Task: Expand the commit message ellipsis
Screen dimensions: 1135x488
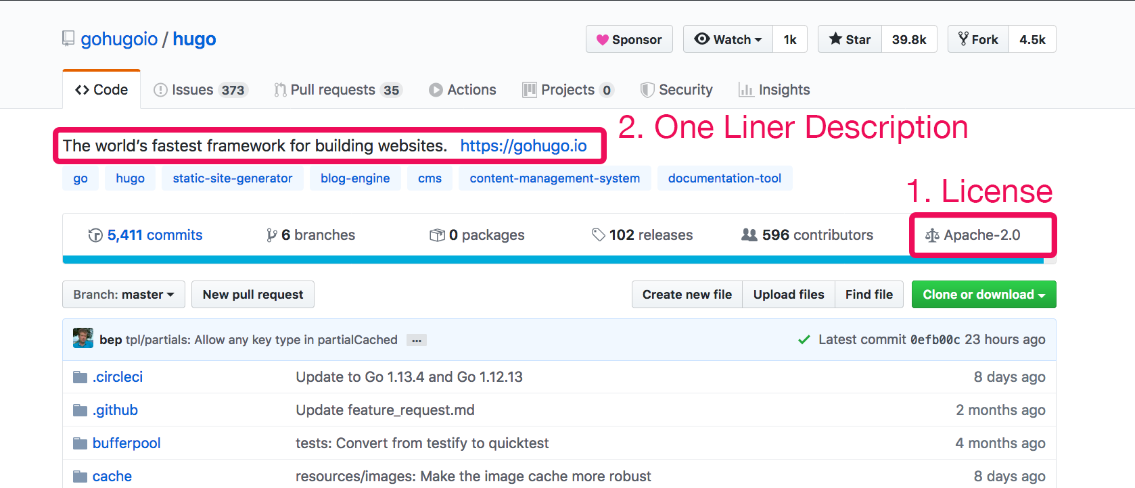Action: click(x=417, y=340)
